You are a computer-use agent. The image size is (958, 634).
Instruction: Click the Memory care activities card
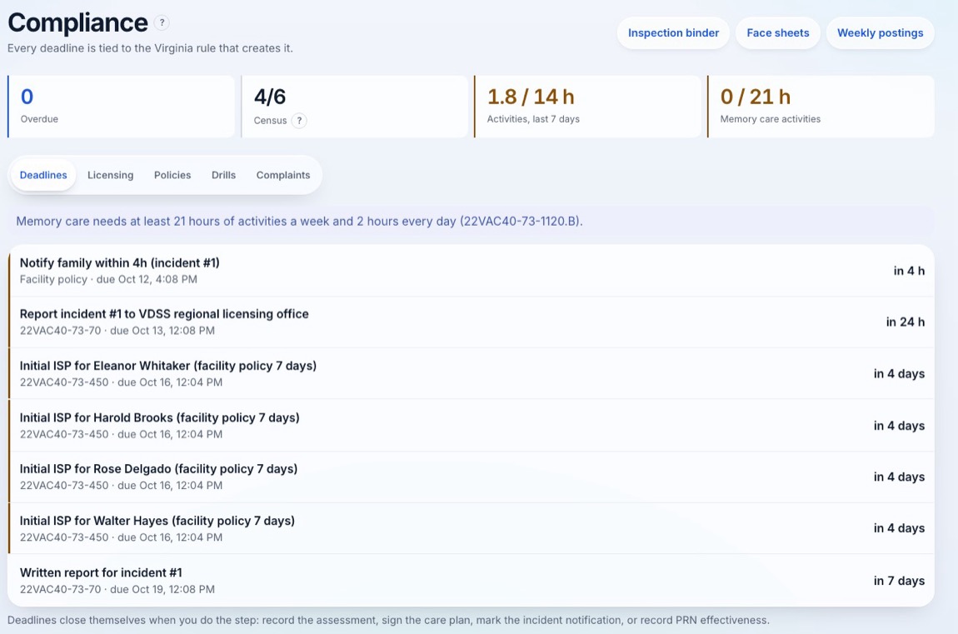tap(821, 107)
